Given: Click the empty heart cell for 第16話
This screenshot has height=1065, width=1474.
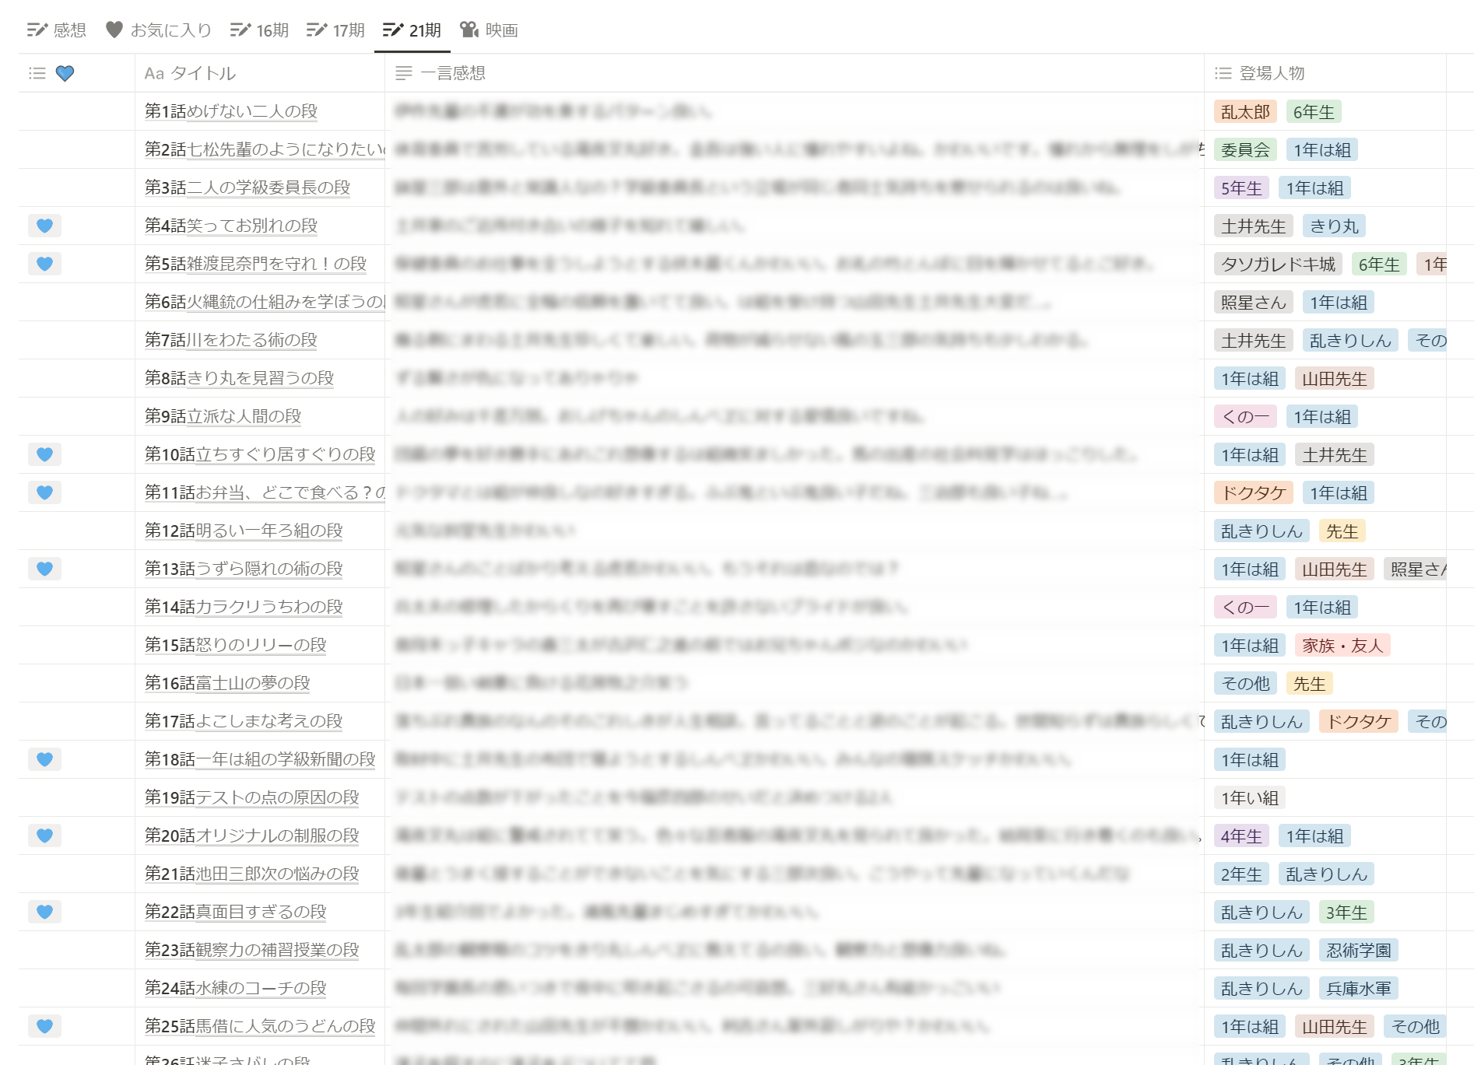Looking at the screenshot, I should [76, 683].
